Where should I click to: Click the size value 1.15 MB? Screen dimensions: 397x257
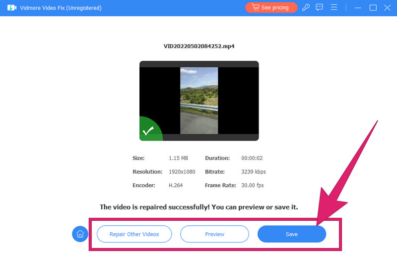tap(178, 158)
